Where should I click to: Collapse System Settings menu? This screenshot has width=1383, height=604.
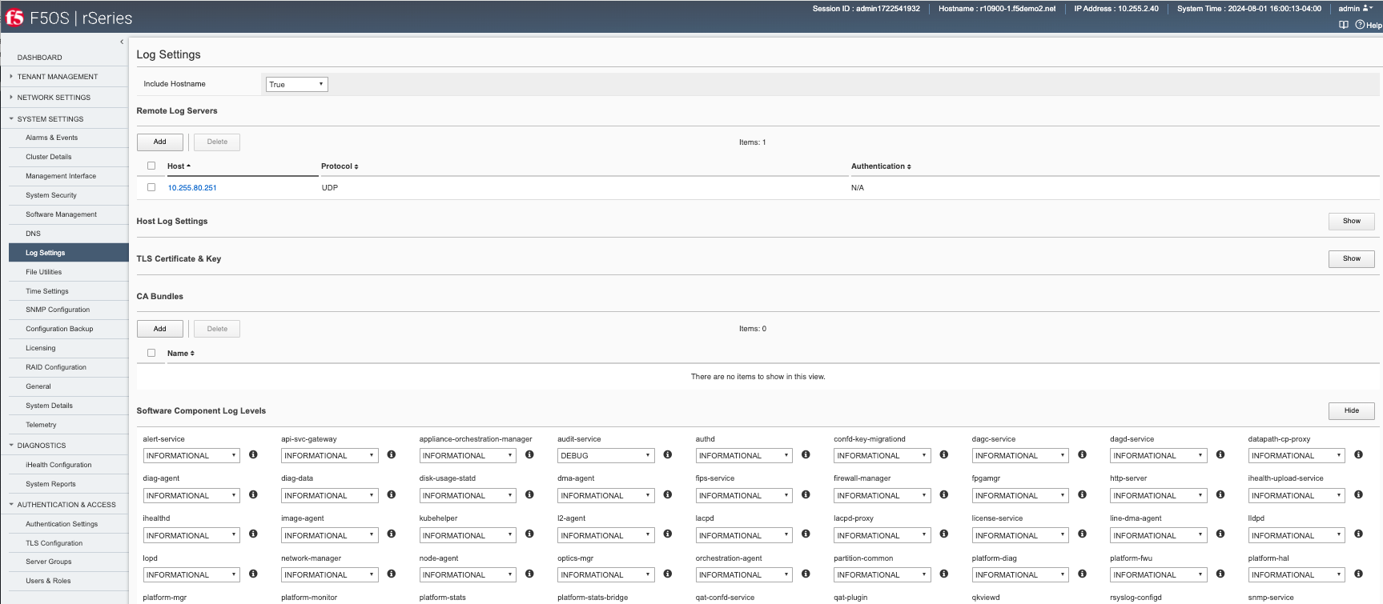tap(50, 119)
